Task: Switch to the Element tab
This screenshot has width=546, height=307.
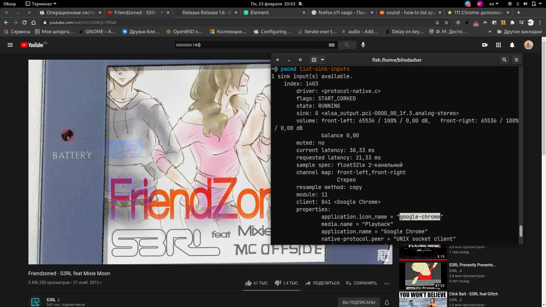Action: pos(273,13)
